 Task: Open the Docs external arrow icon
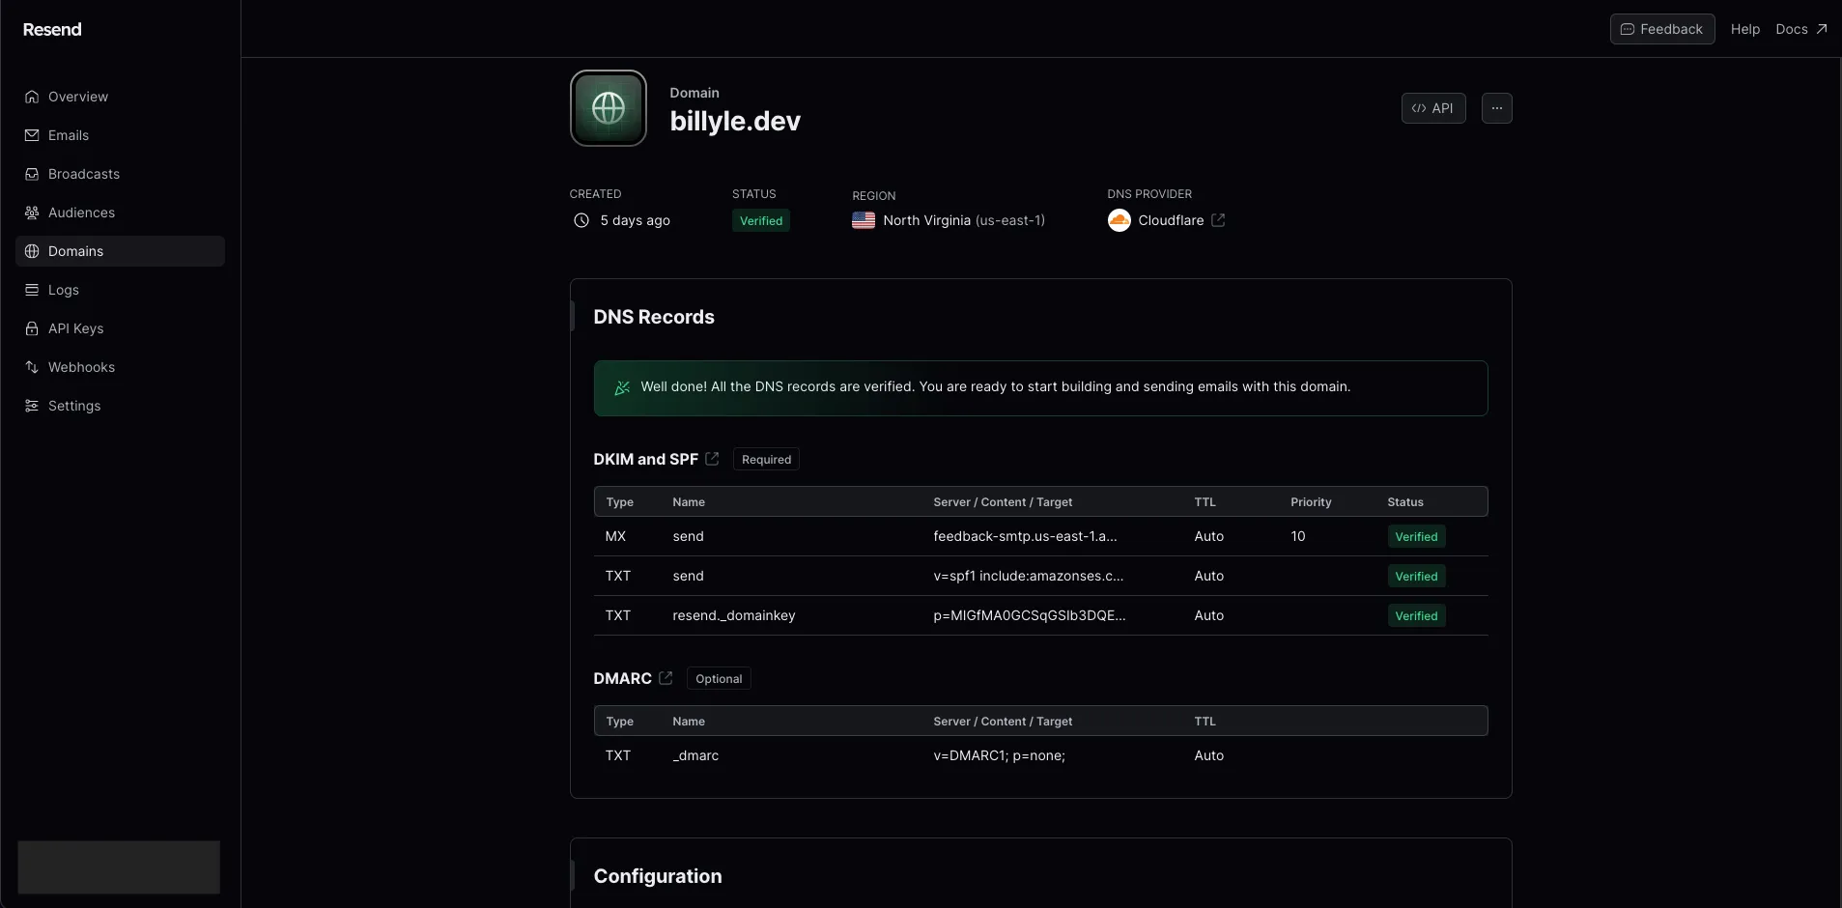coord(1821,29)
